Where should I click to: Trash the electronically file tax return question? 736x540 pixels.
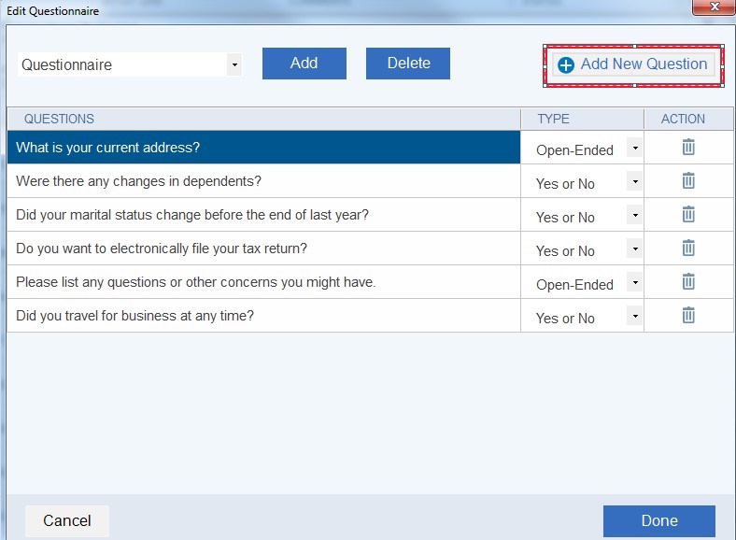pyautogui.click(x=688, y=248)
